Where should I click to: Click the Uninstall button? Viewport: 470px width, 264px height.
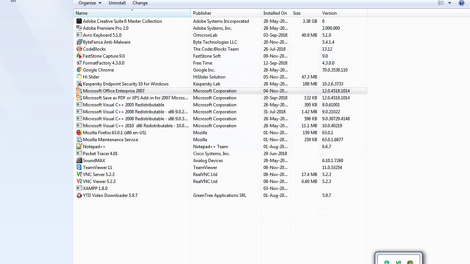click(x=117, y=3)
